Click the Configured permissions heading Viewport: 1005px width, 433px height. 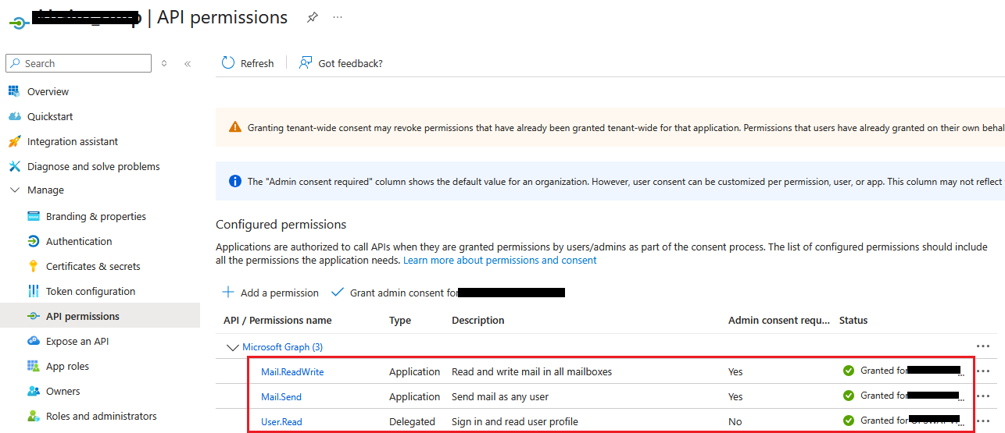tap(281, 225)
